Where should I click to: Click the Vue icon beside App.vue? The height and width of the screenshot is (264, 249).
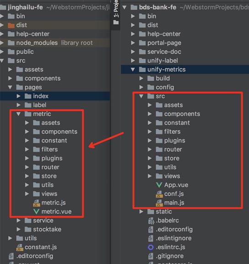pos(159,185)
